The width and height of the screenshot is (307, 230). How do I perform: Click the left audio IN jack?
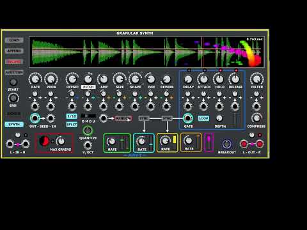[10, 144]
